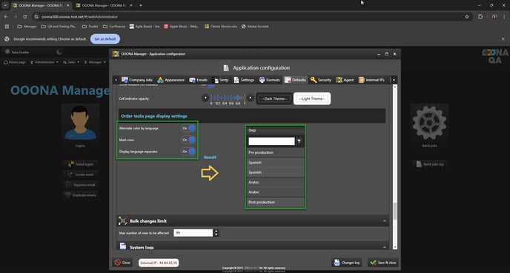Click the Locate email icon
The height and width of the screenshot is (273, 510).
(x=70, y=175)
